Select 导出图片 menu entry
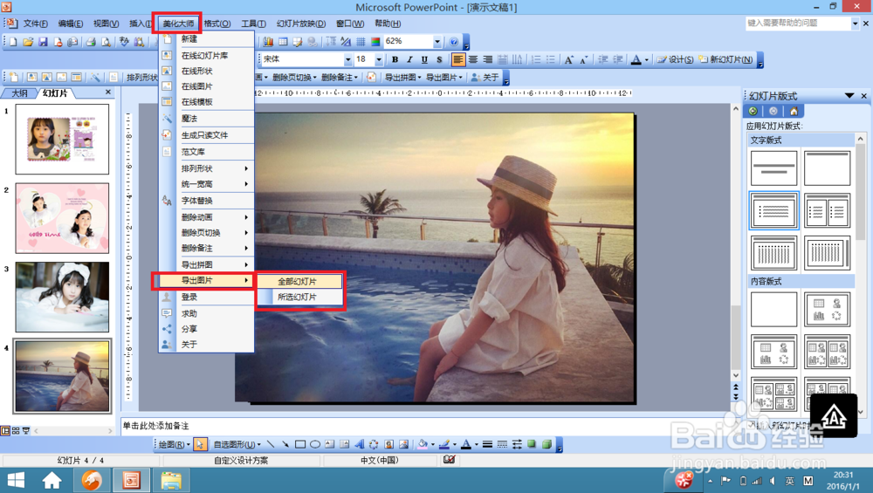The height and width of the screenshot is (493, 873). click(x=207, y=280)
